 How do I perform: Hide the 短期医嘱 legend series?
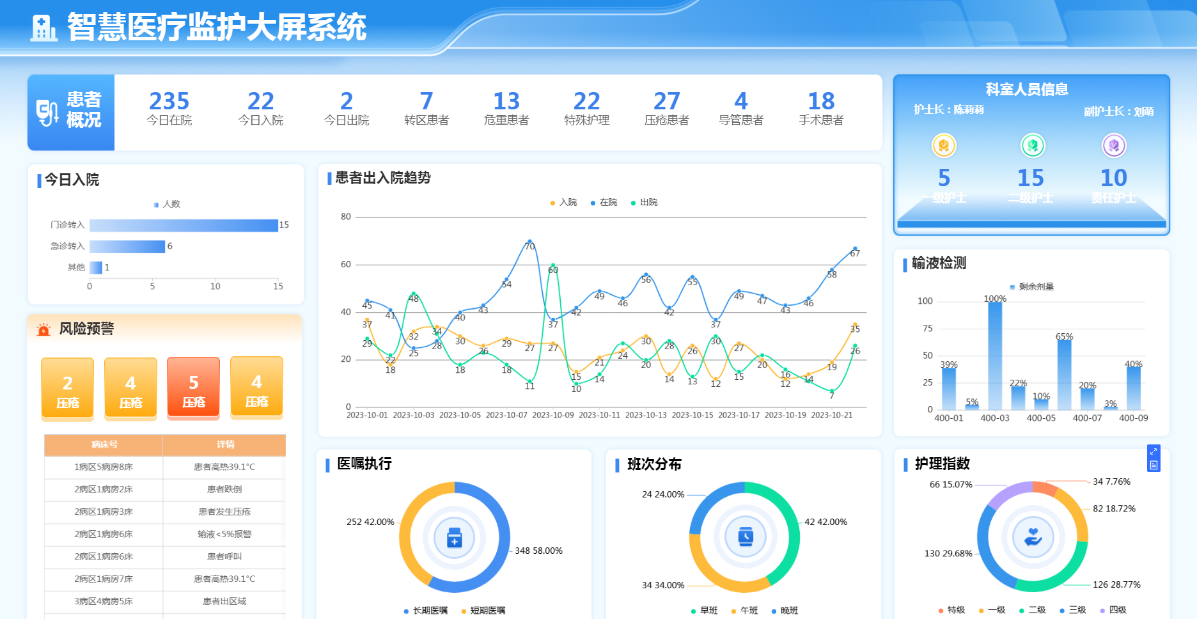(483, 611)
